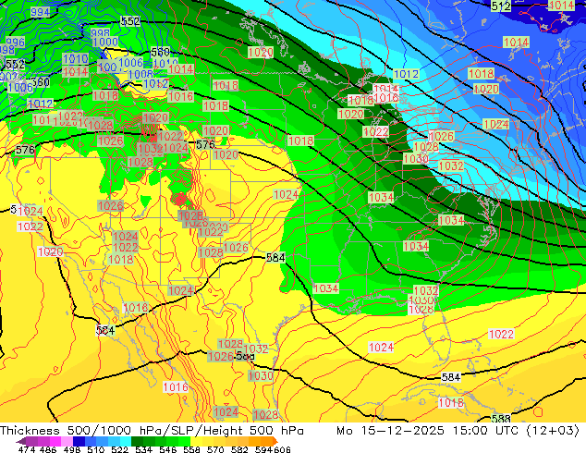Click the cyan 522 legend swatch
586x453 pixels.
(126, 441)
